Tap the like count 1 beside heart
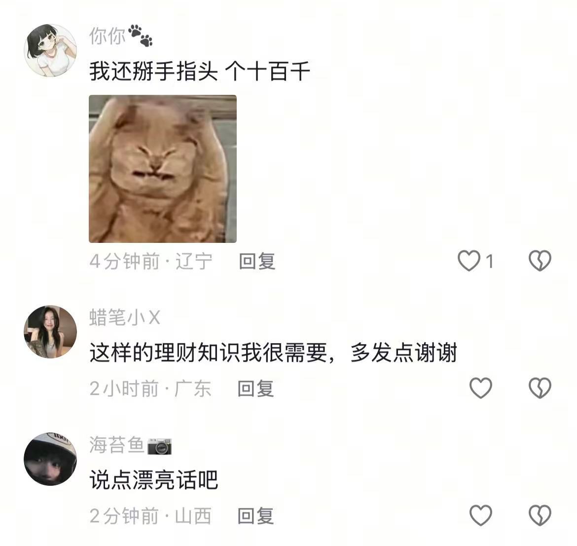577x546 pixels. [489, 262]
